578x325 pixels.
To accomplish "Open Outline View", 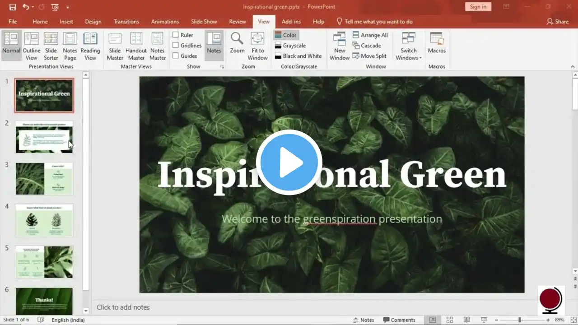I will 32,45.
